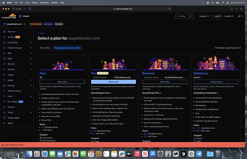Select the Free plan
Image resolution: width=247 pixels, height=159 pixels.
click(x=62, y=82)
